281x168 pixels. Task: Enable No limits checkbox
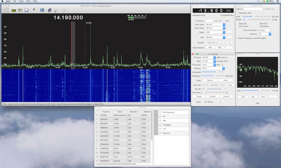click(258, 24)
